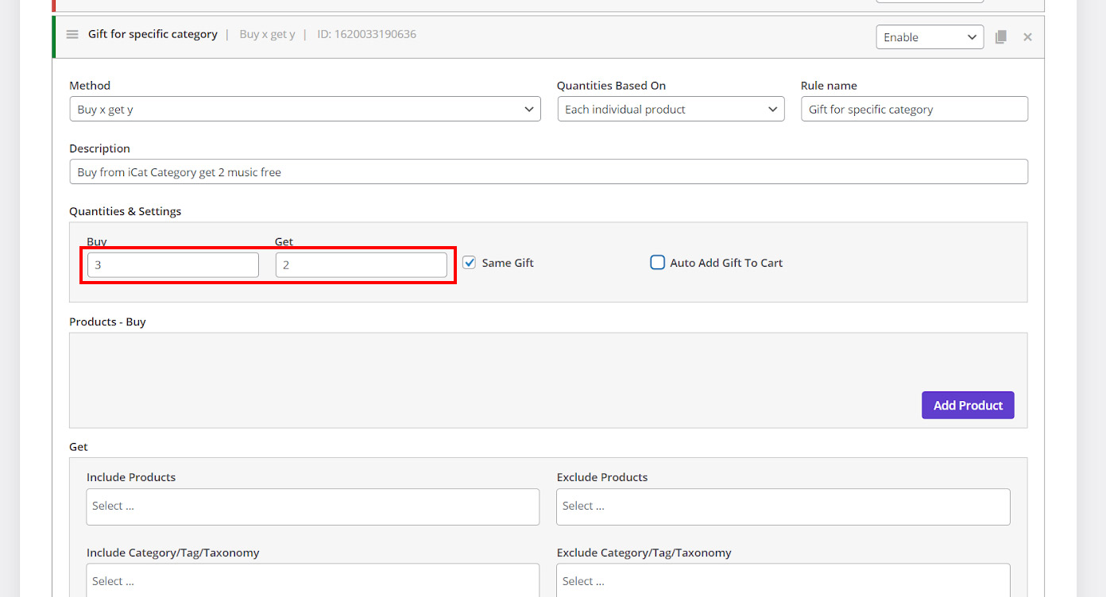Viewport: 1106px width, 597px height.
Task: Click the Add Product button
Action: 967,405
